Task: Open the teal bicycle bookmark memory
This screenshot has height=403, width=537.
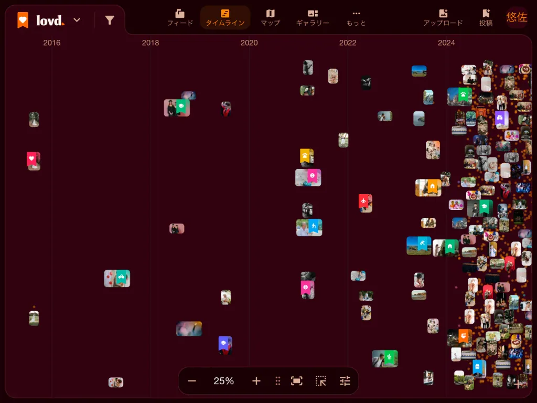Action: [x=117, y=278]
